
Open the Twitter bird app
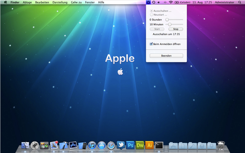[x=121, y=145]
